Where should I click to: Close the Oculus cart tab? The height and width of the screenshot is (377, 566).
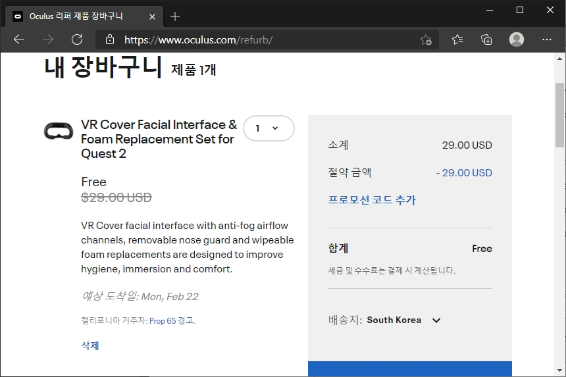tap(152, 16)
